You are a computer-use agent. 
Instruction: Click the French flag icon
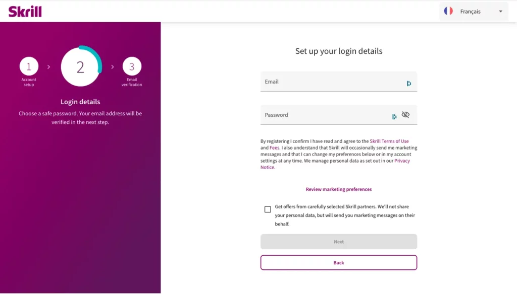(x=448, y=11)
